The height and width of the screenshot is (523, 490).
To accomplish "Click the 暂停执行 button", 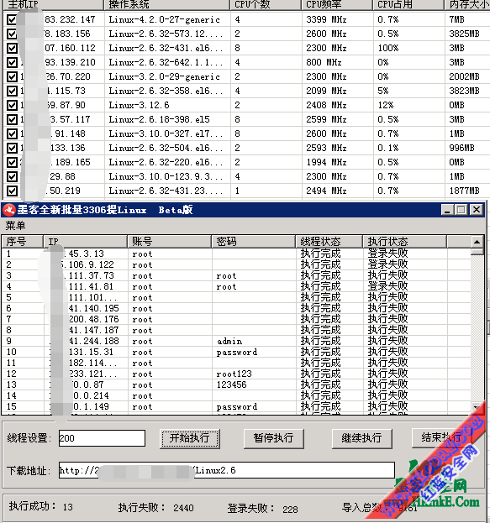I will tap(273, 438).
